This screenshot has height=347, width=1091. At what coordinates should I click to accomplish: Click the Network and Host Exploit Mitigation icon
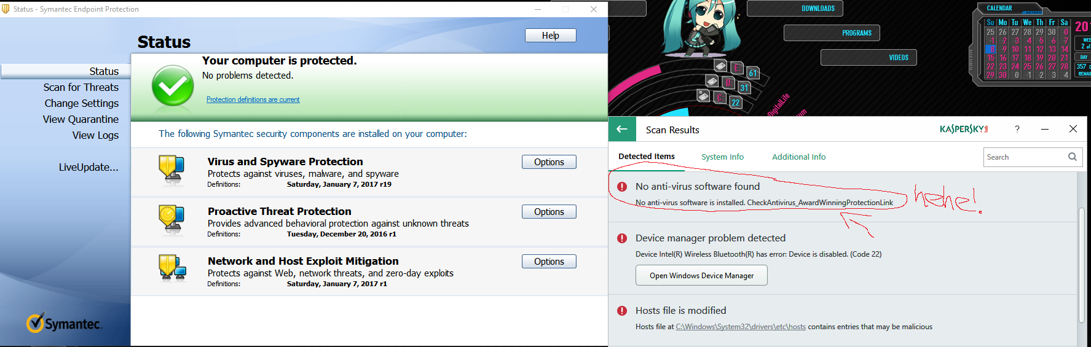[x=172, y=268]
